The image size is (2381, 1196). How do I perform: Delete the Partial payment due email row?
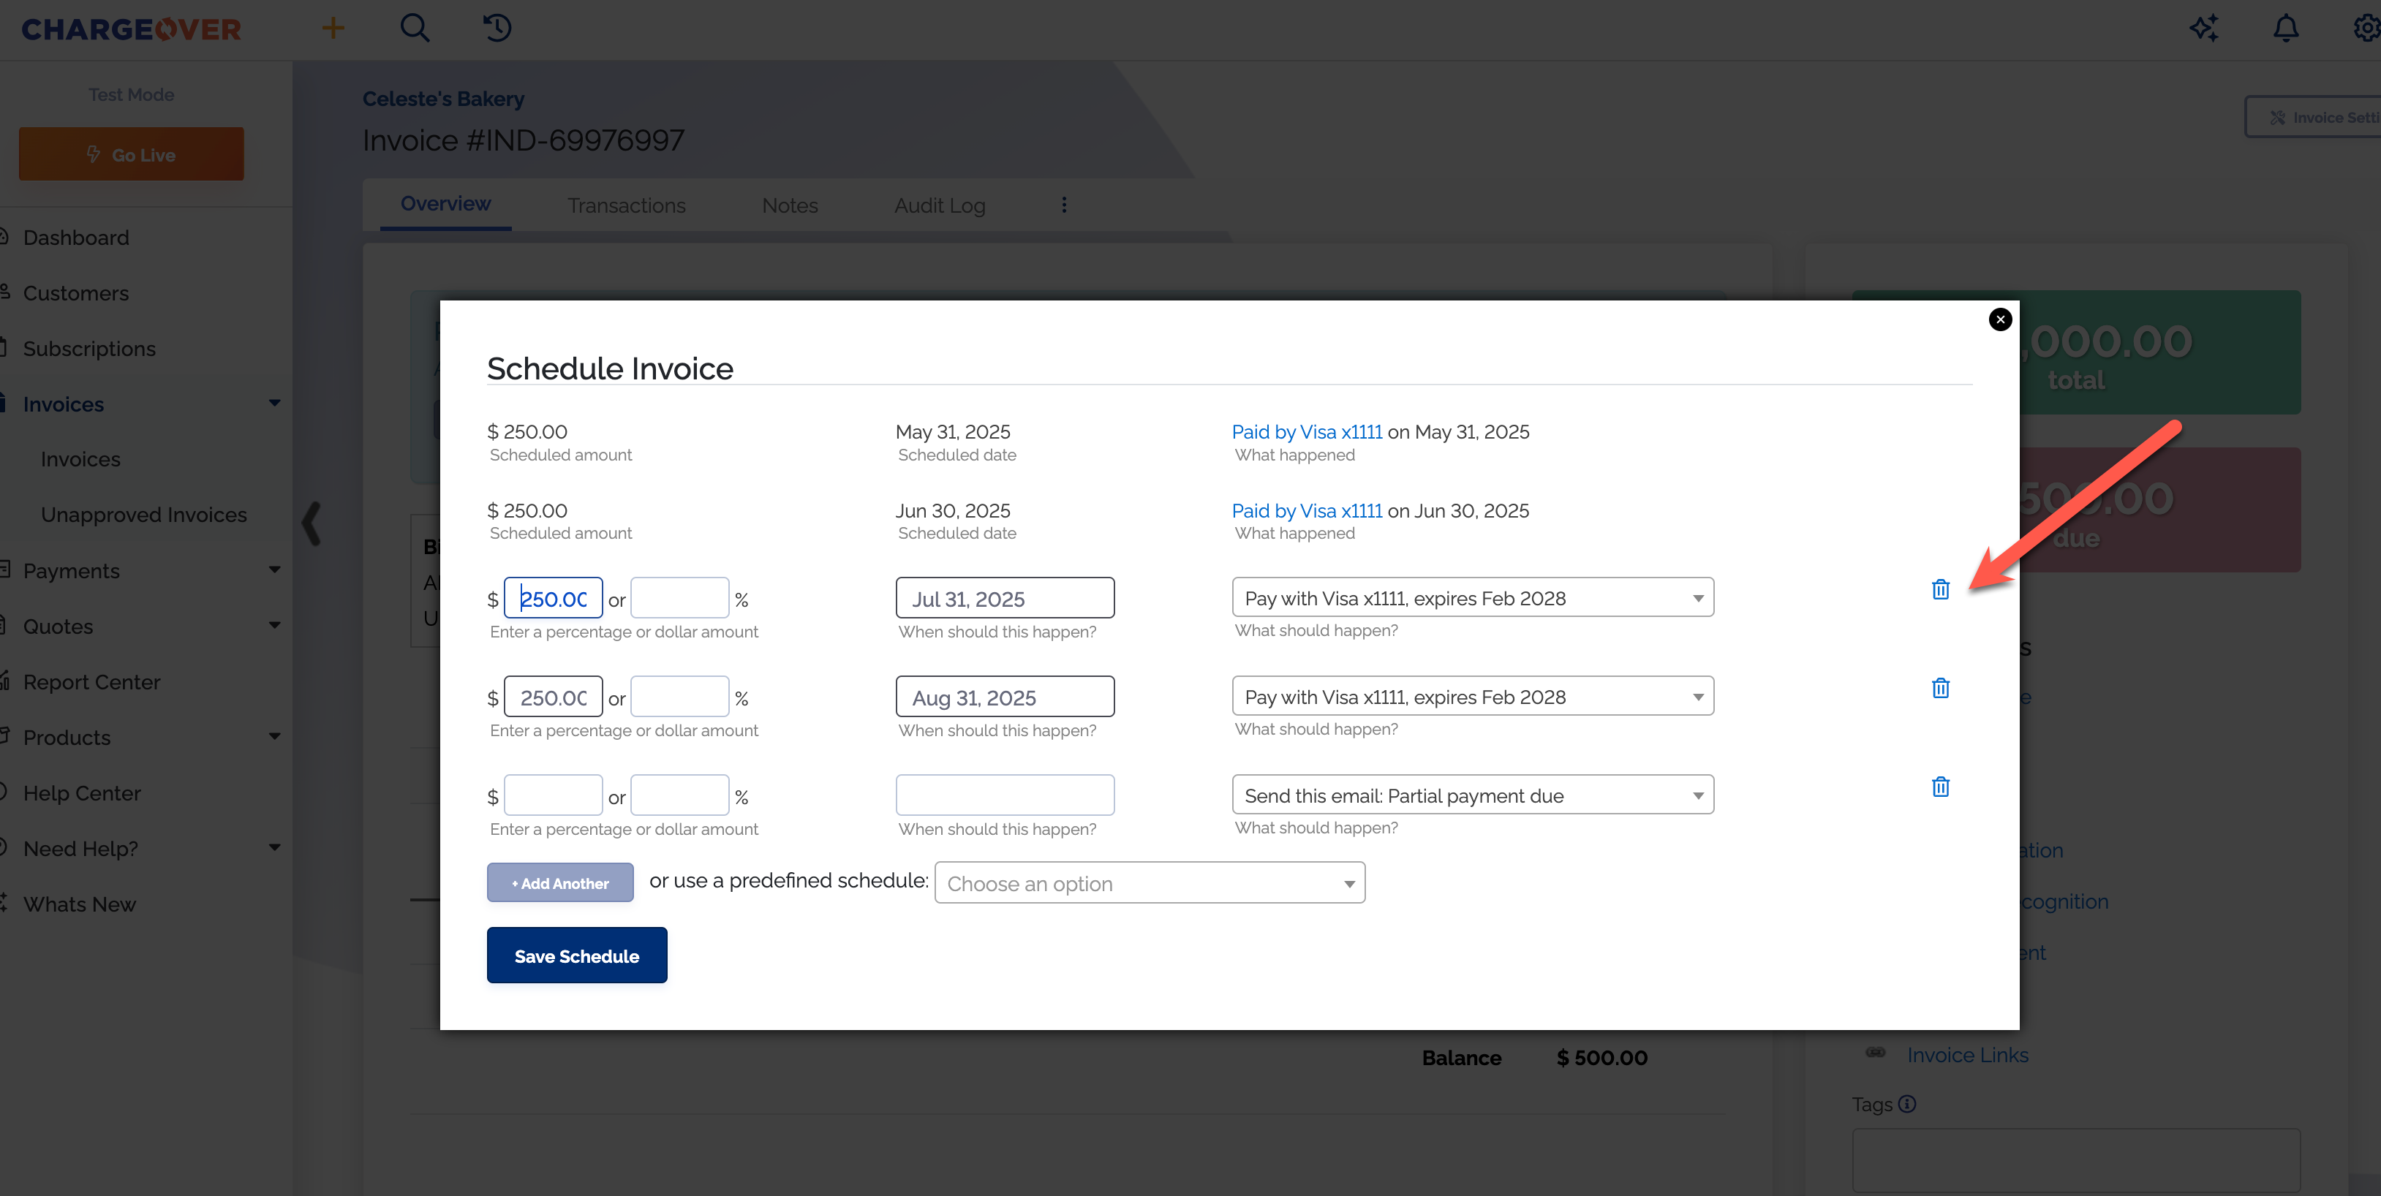point(1941,787)
